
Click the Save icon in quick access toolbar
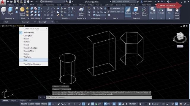pos(15,1)
